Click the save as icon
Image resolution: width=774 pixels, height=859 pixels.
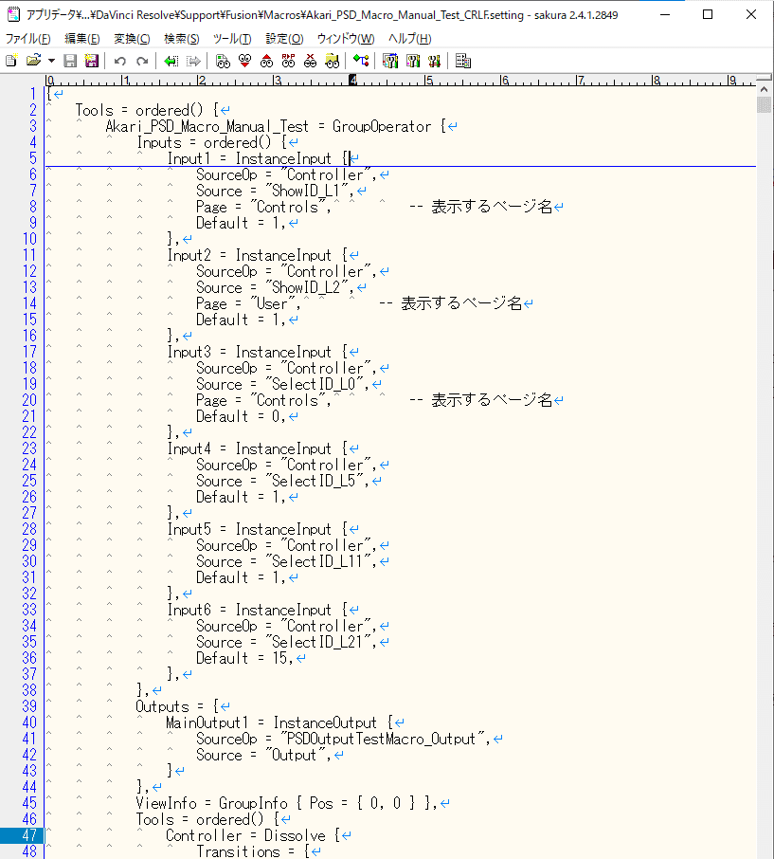coord(91,61)
